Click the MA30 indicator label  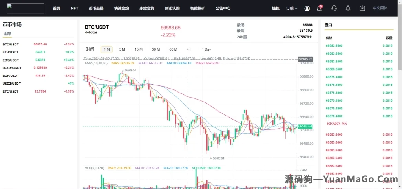click(179, 63)
